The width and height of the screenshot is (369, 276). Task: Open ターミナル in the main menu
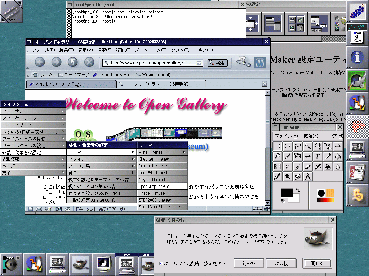tap(33, 111)
